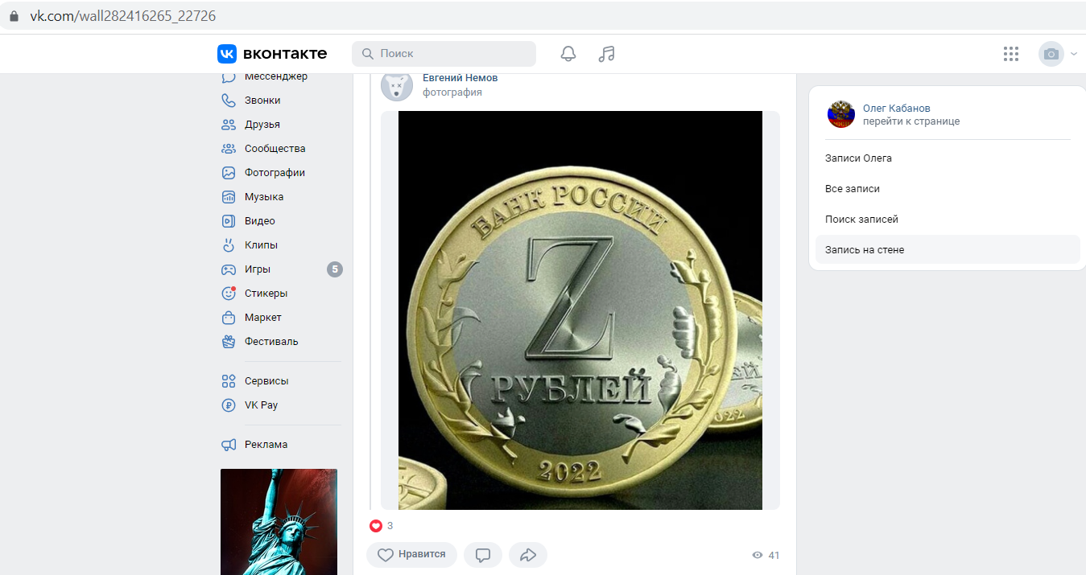The height and width of the screenshot is (575, 1086).
Task: Click the share arrow button
Action: (x=528, y=555)
